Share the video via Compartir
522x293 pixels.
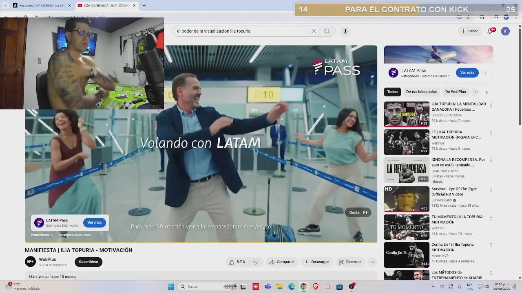(281, 262)
